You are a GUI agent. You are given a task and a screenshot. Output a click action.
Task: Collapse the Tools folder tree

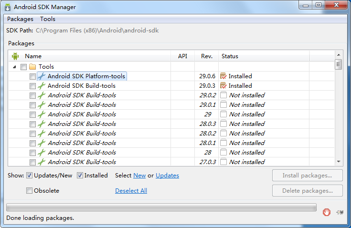point(14,67)
